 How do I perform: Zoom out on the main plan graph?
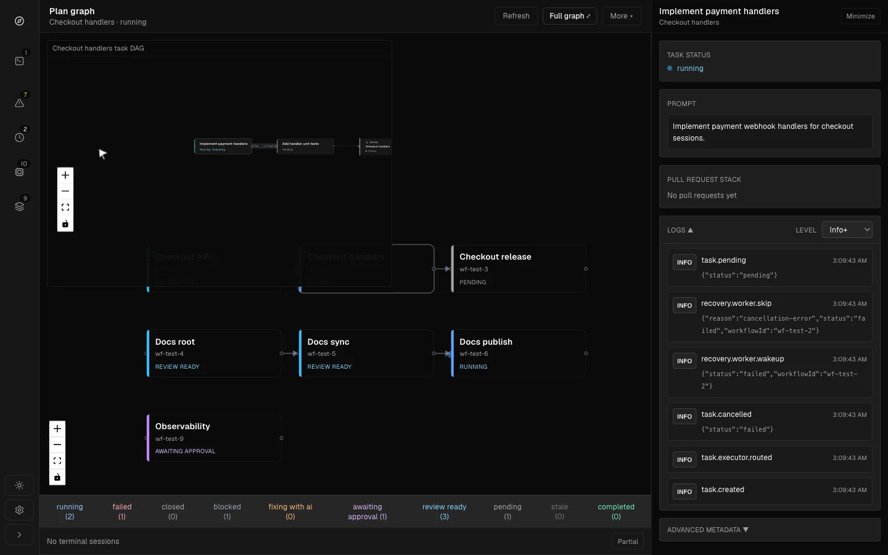[x=57, y=445]
